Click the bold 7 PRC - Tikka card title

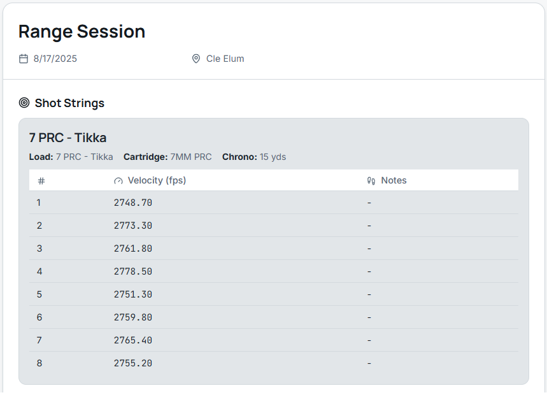pos(67,138)
